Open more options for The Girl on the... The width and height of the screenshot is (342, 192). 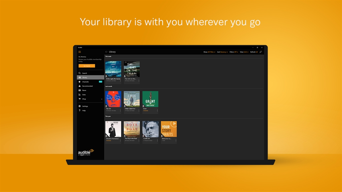click(x=139, y=81)
